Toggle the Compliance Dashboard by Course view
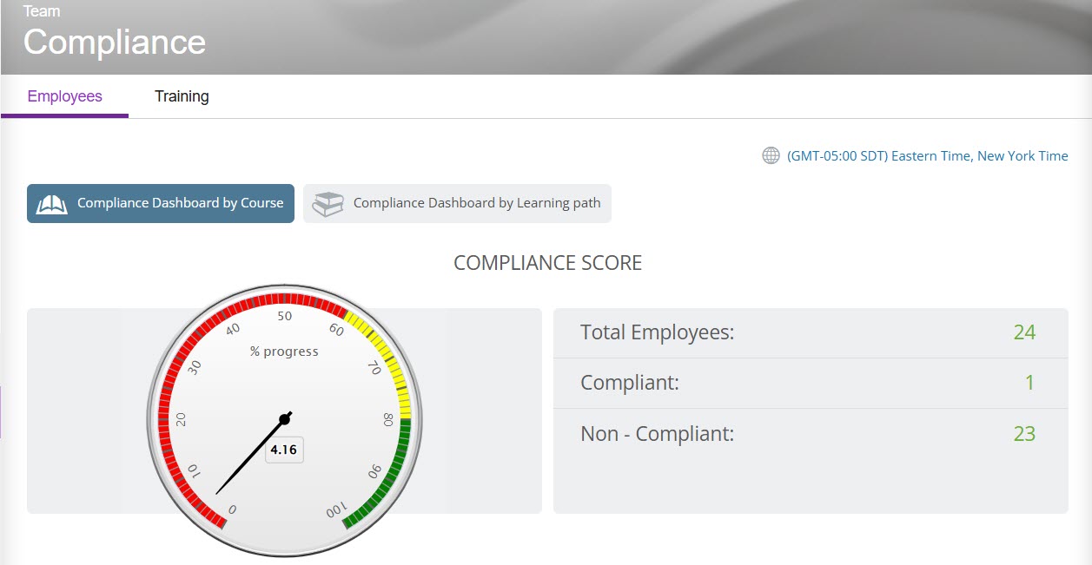 160,202
